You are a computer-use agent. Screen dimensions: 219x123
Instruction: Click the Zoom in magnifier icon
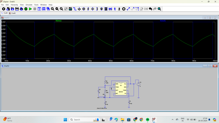pos(53,9)
